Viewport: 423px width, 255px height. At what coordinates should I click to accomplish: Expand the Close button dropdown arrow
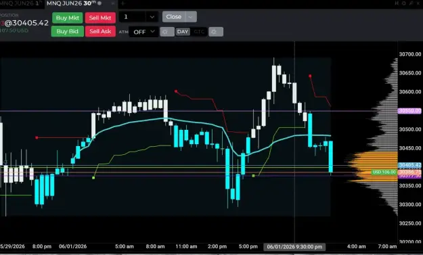(191, 17)
